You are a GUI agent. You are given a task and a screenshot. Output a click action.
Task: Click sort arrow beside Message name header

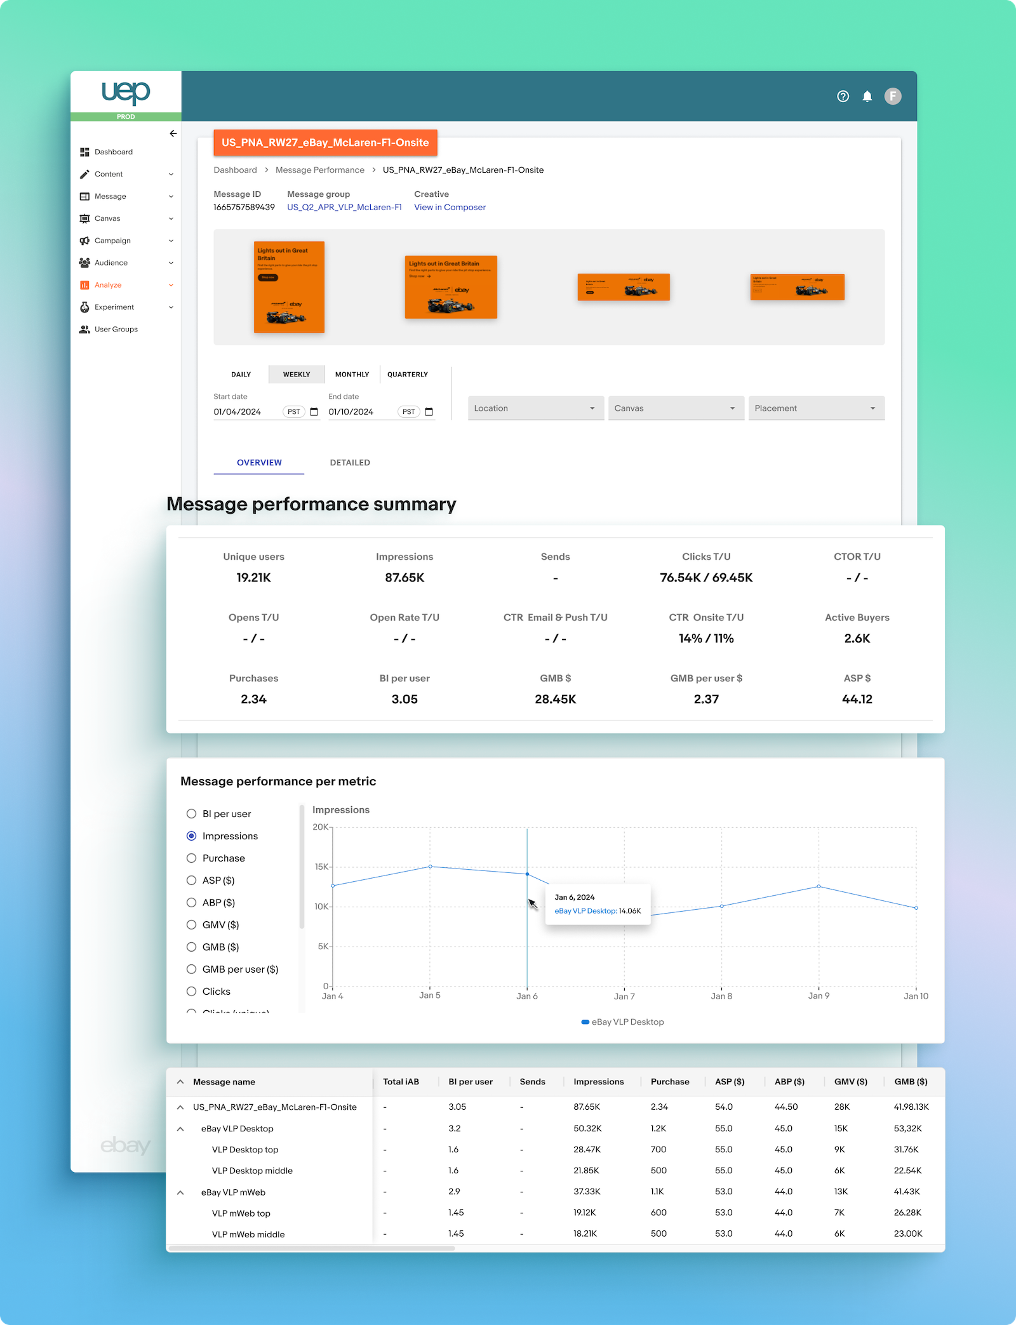coord(180,1082)
